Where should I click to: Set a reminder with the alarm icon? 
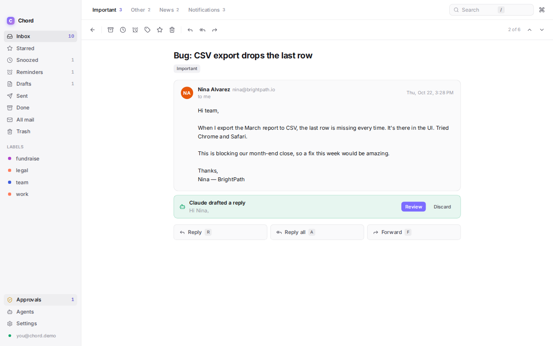pyautogui.click(x=135, y=30)
